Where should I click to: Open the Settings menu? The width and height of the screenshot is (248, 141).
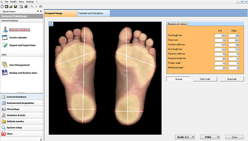coord(30,2)
